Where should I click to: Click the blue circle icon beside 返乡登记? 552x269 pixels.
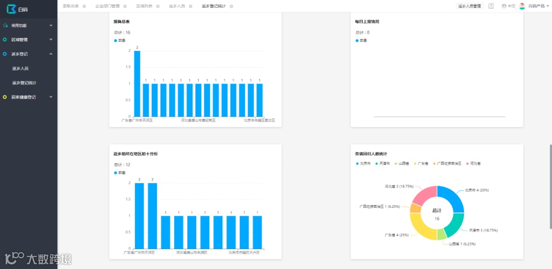[x=5, y=54]
